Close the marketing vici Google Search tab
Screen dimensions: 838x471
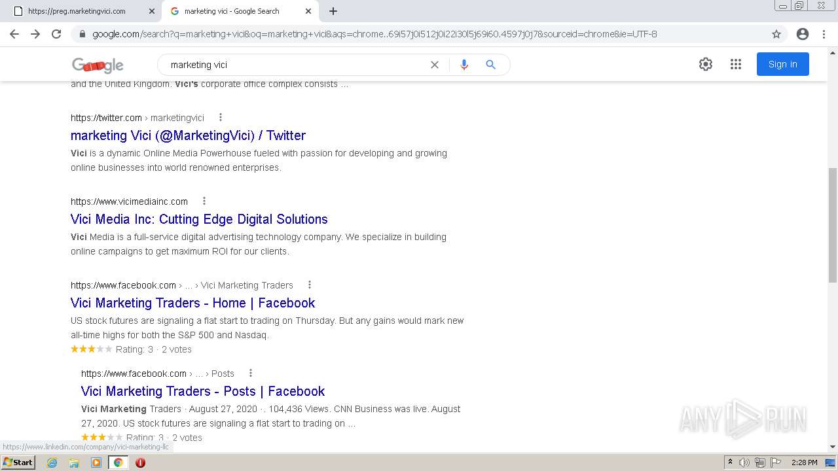tap(308, 11)
